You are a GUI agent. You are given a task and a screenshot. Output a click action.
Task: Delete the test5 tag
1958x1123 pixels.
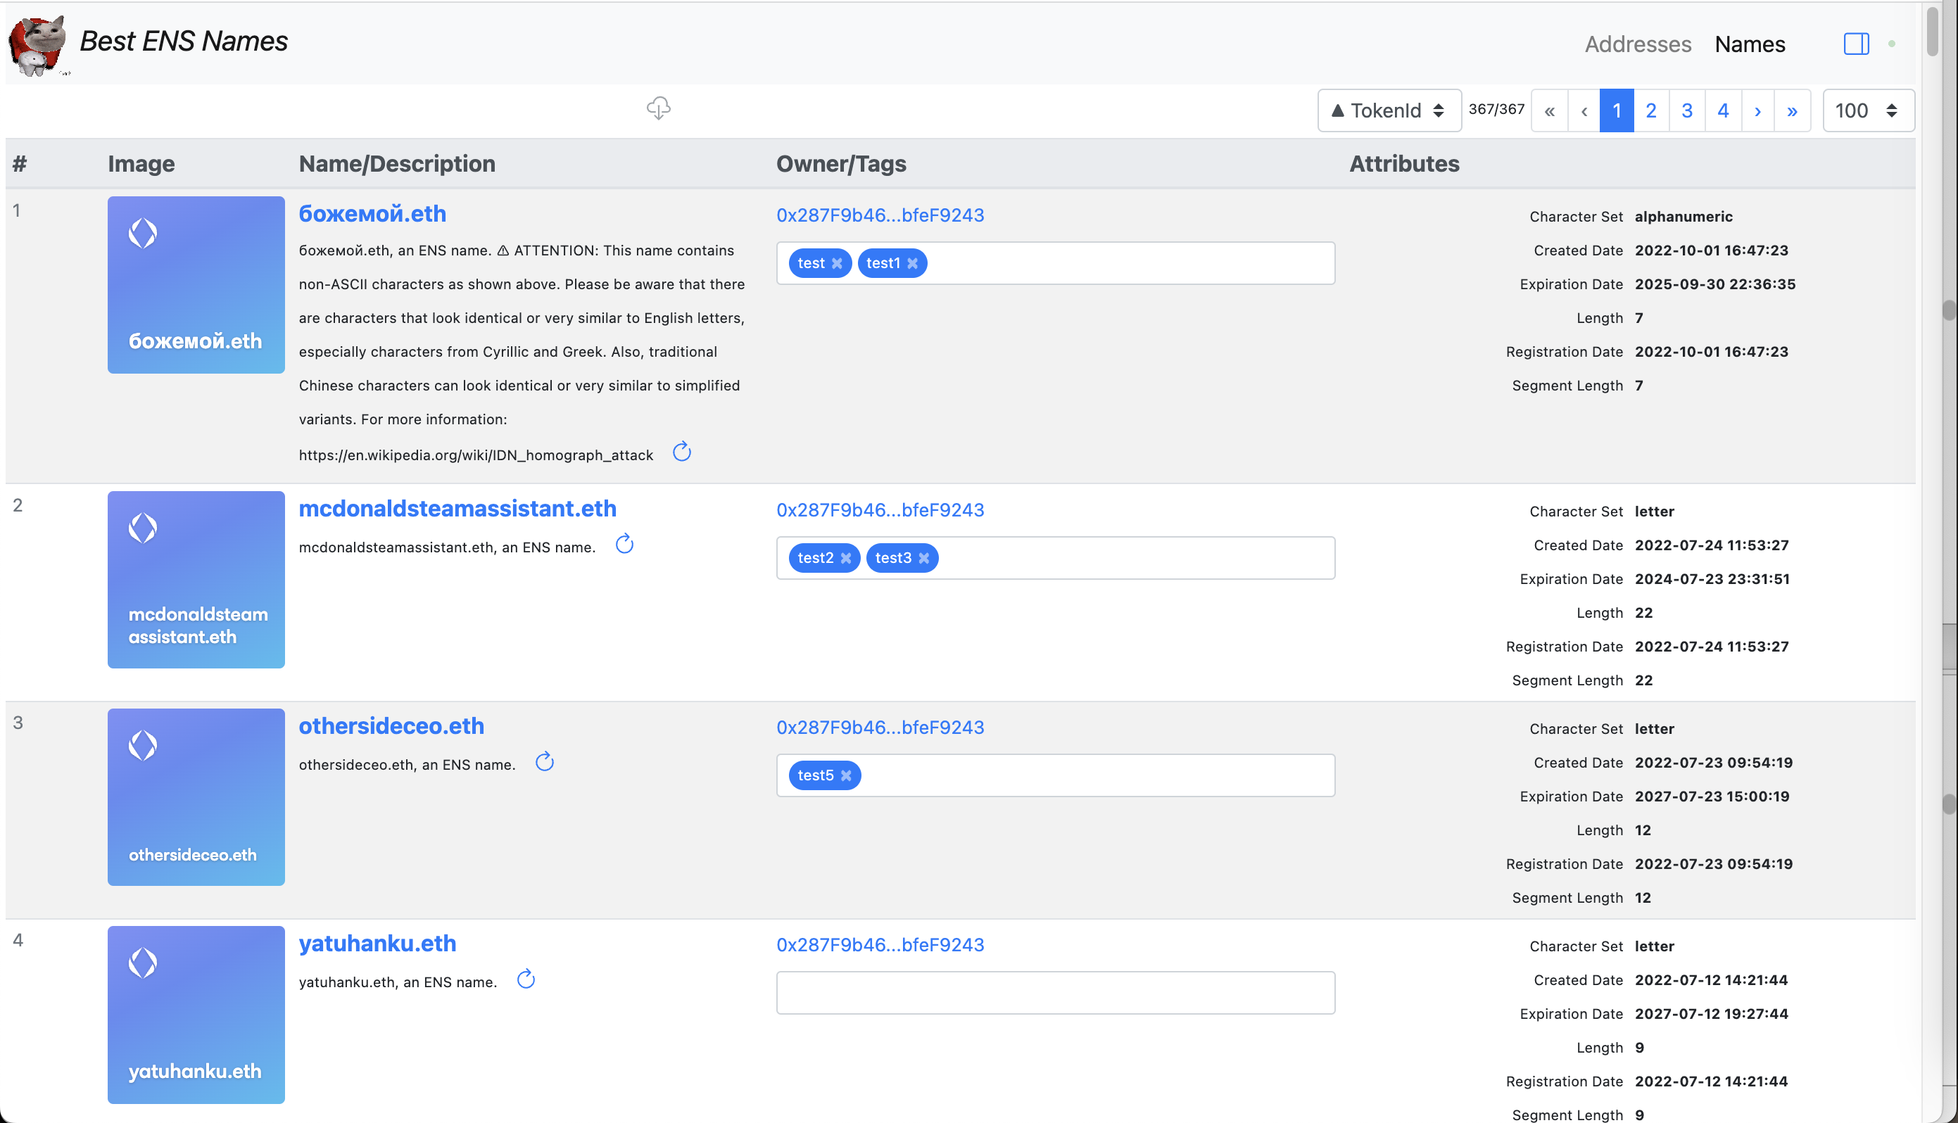pyautogui.click(x=846, y=776)
